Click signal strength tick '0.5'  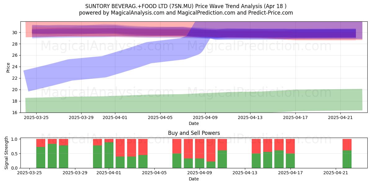tap(14, 154)
